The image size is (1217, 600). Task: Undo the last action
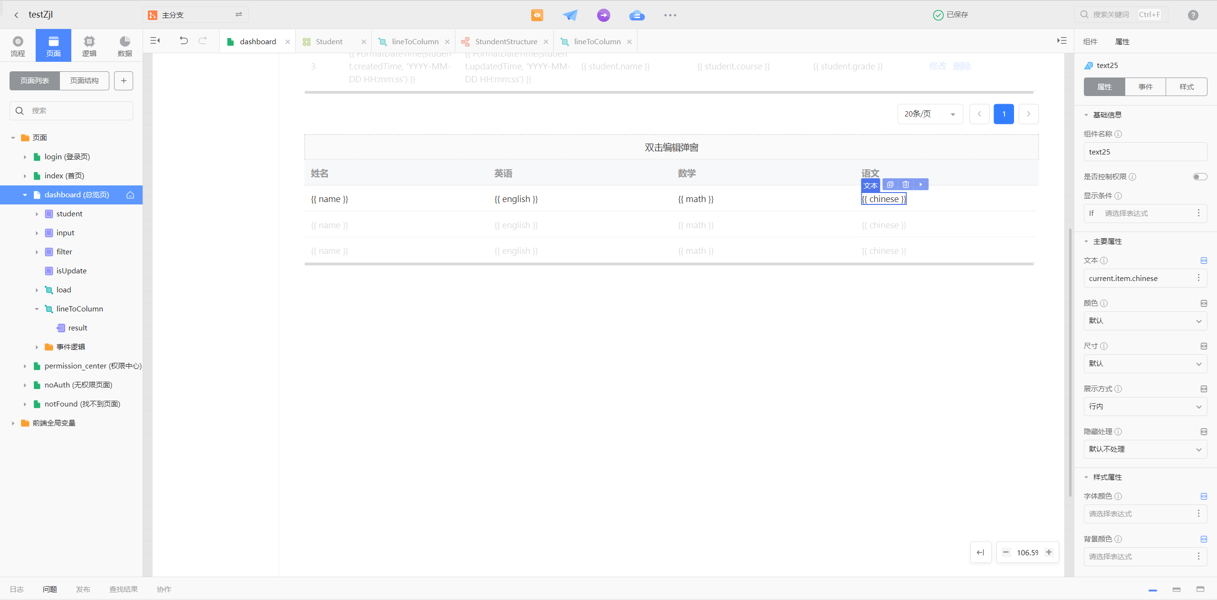pos(184,41)
